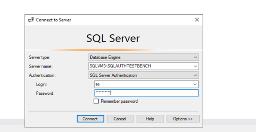
Task: Expand the Server name dropdown arrow
Action: point(195,66)
